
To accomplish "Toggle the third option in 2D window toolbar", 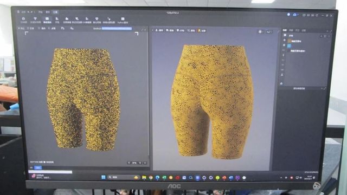I will pos(42,28).
